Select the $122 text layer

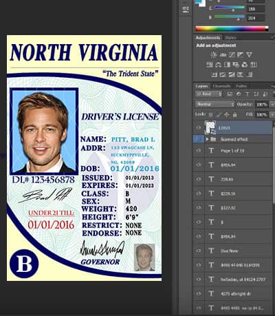tap(239, 208)
